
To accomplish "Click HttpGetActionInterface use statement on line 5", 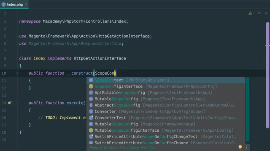I will (x=85, y=36).
